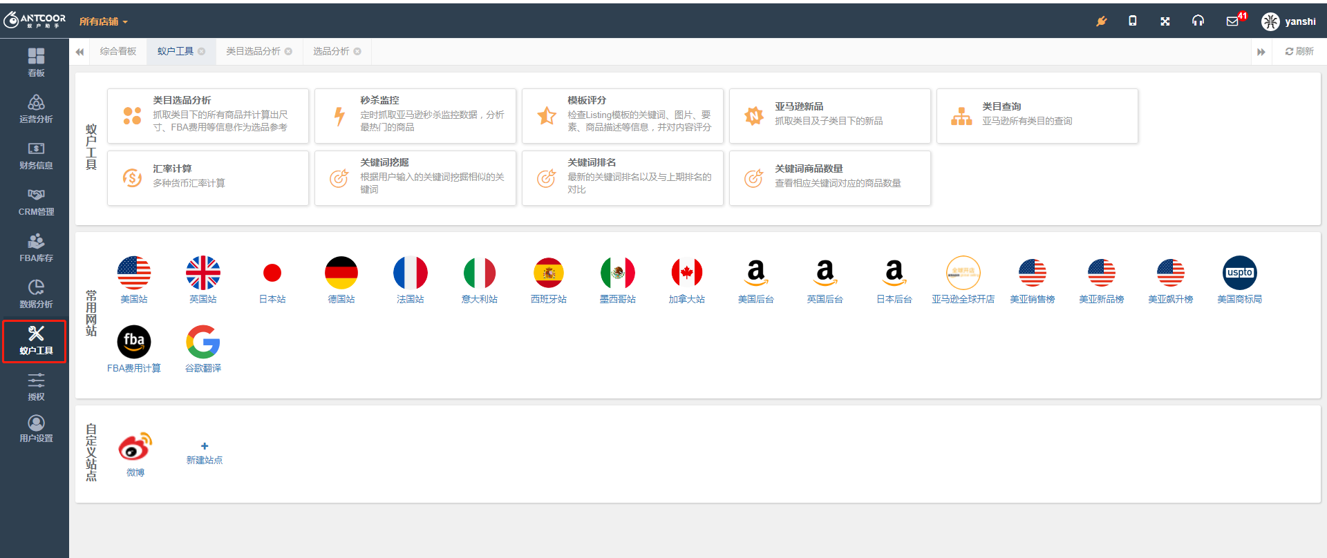Open the 类目查询 tool card

click(1037, 116)
